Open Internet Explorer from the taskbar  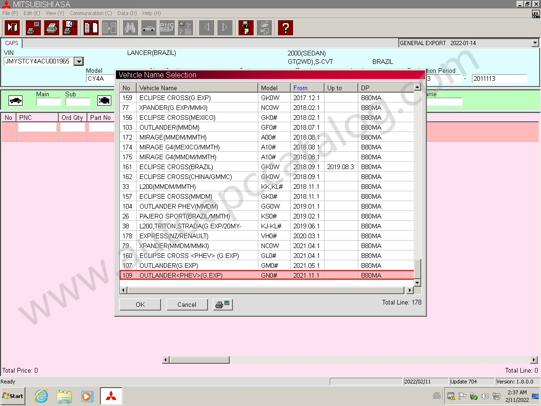(x=41, y=396)
